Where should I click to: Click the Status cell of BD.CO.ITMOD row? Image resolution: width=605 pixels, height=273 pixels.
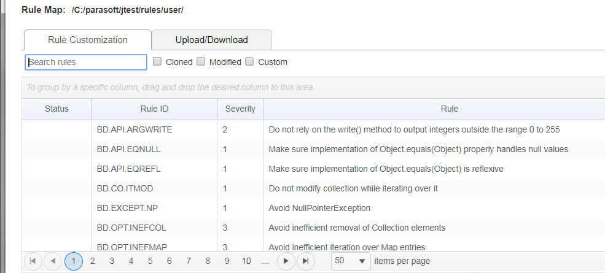(x=57, y=188)
